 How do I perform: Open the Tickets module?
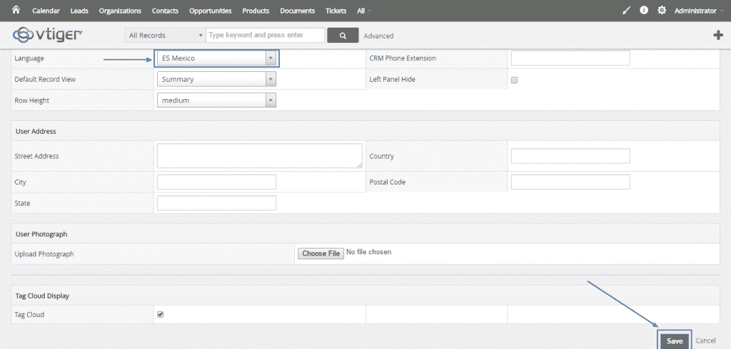(336, 11)
